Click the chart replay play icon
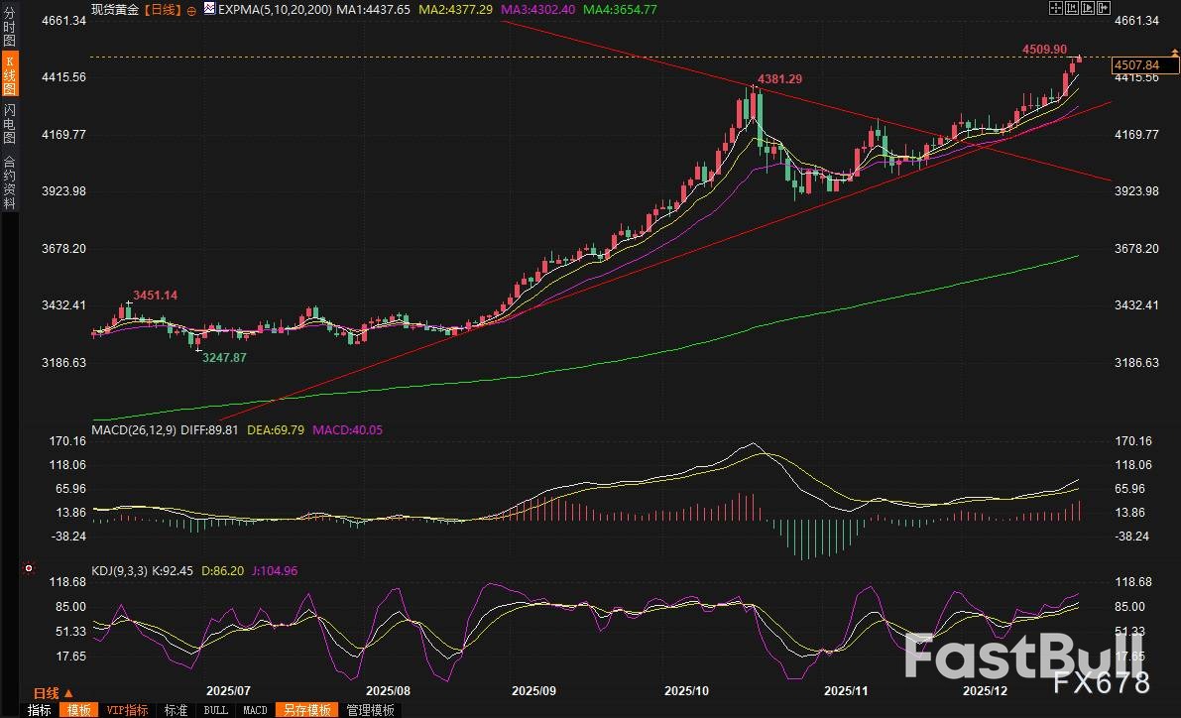The image size is (1181, 718). (1087, 8)
